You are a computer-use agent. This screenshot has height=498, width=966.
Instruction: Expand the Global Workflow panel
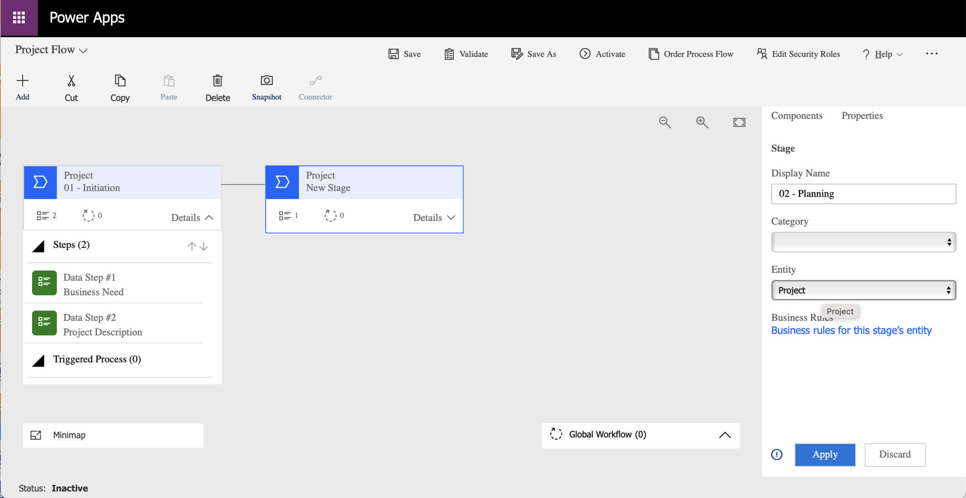(x=724, y=435)
